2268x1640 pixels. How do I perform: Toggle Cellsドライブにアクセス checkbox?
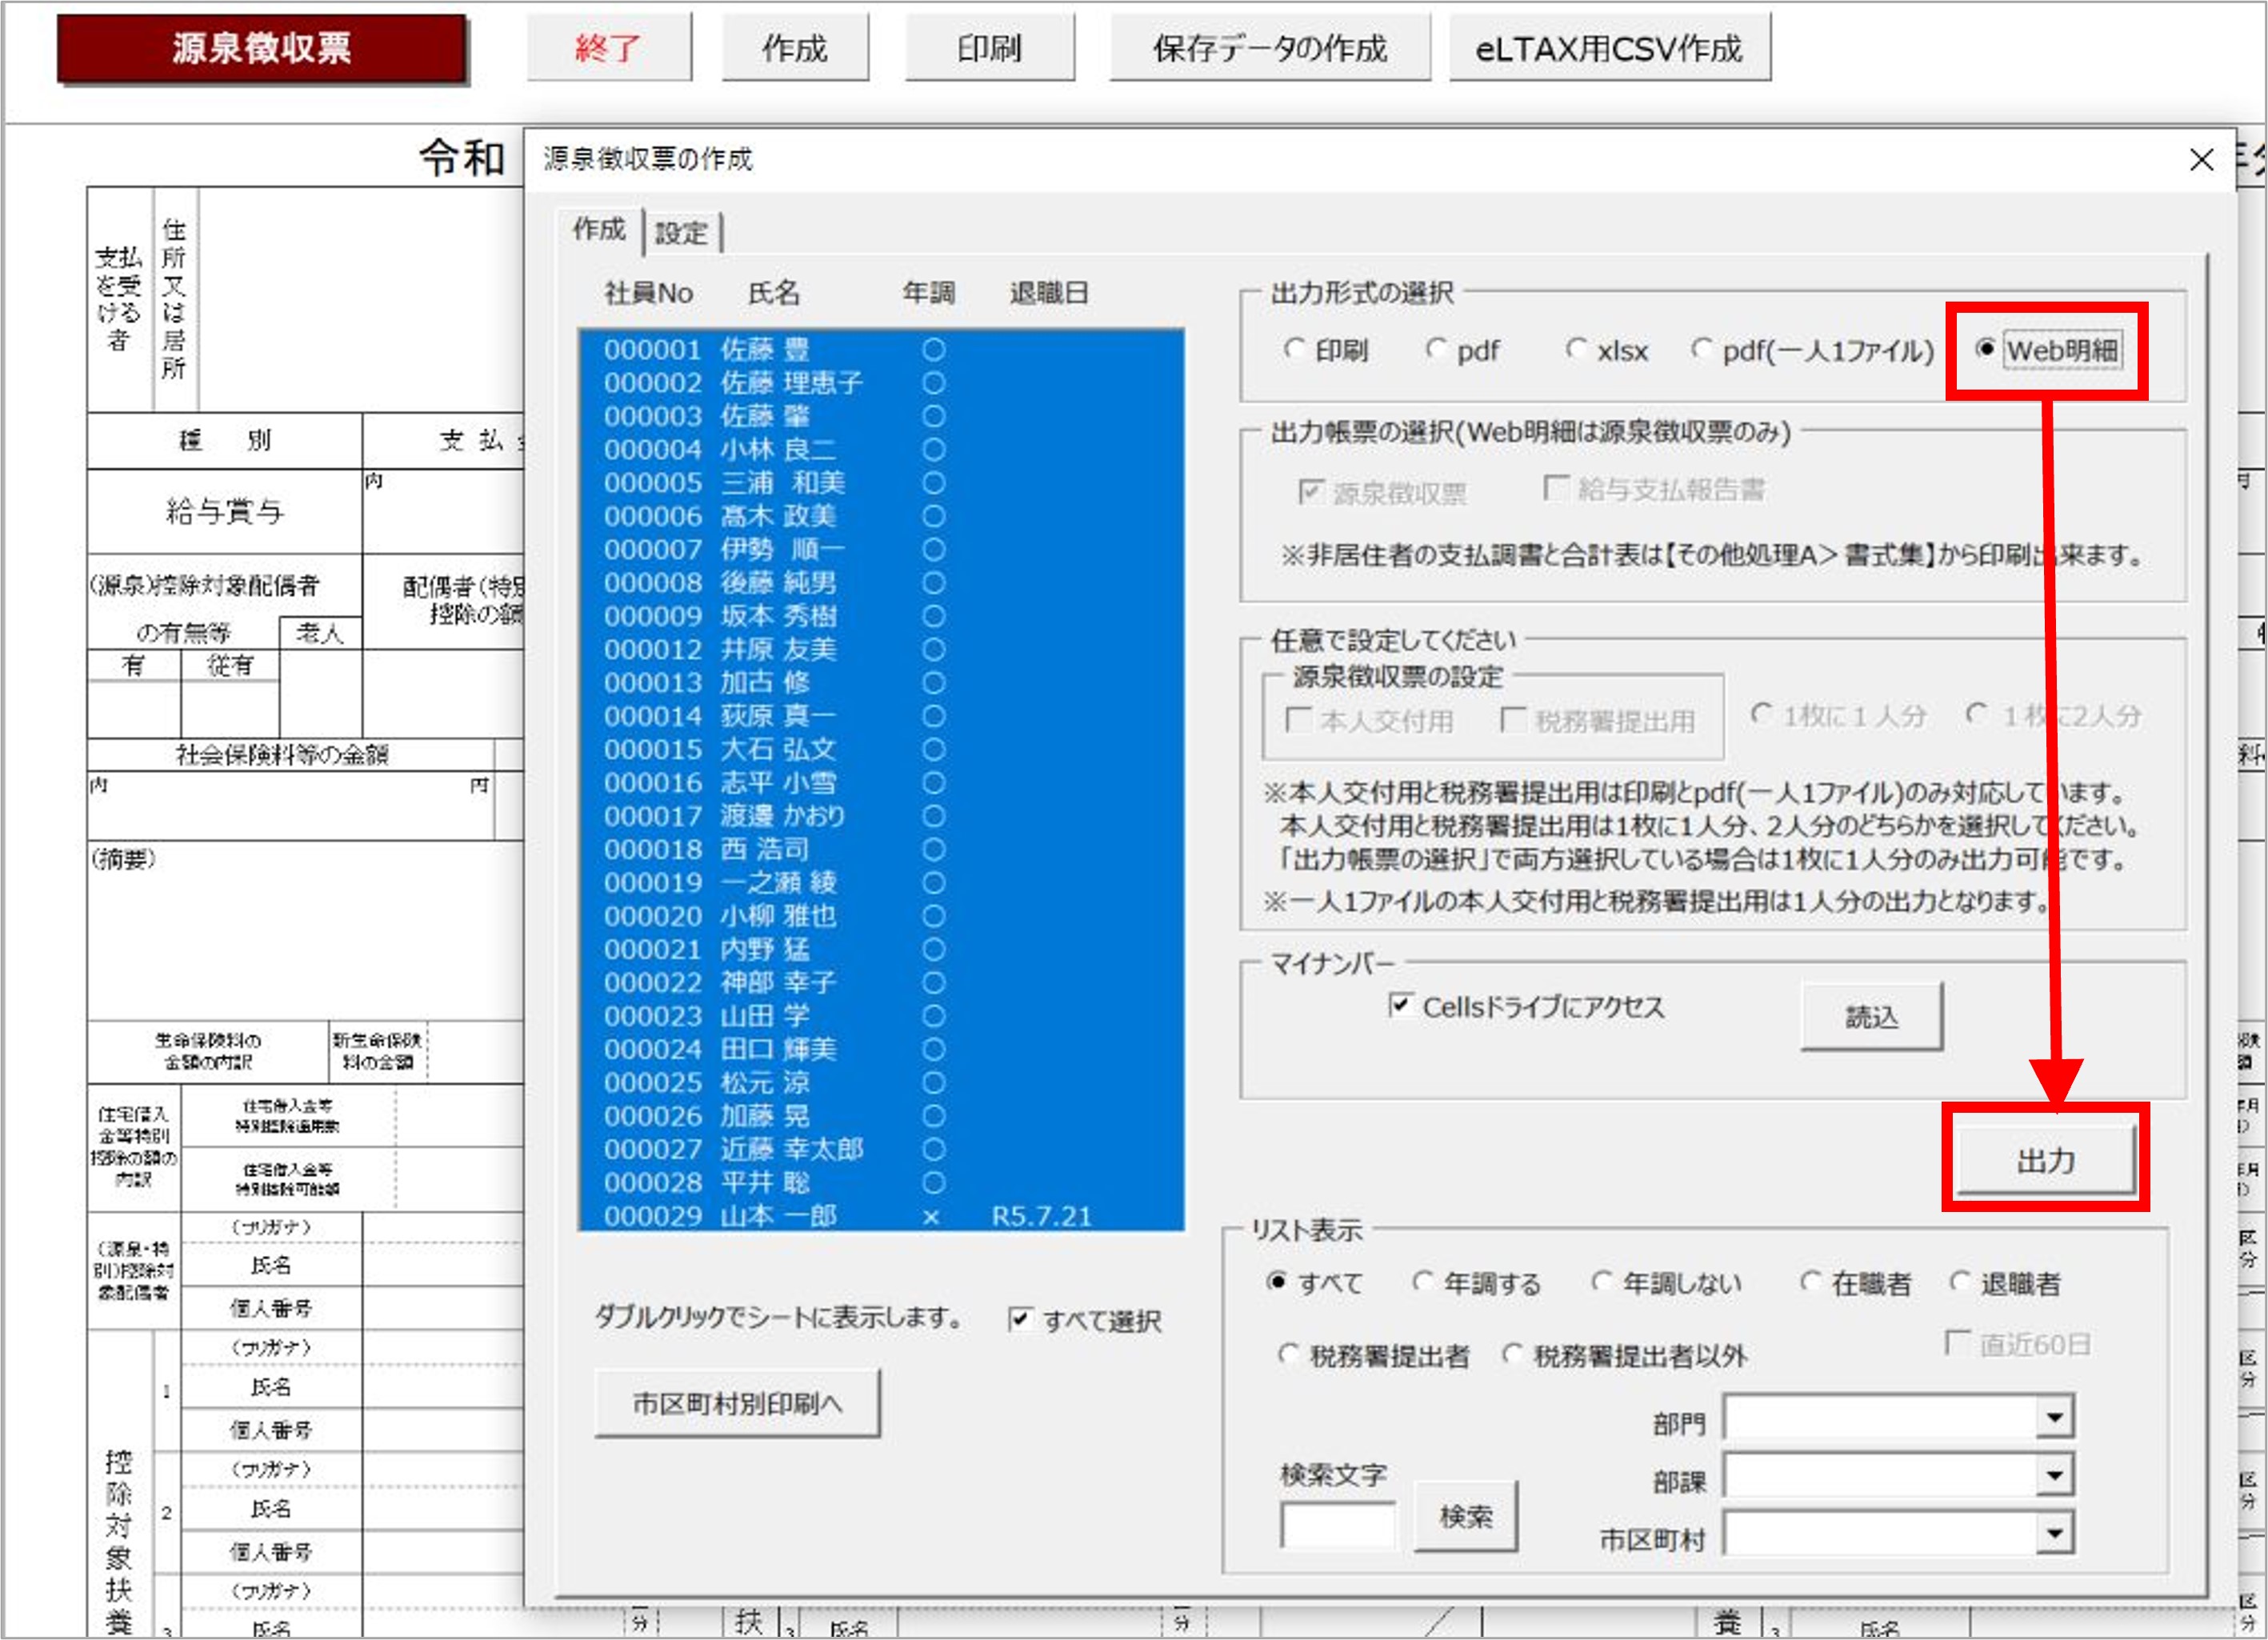(1401, 1005)
